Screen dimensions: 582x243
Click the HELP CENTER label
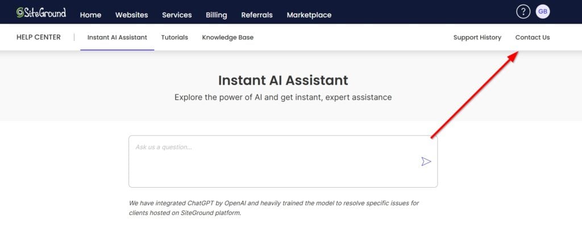tap(39, 38)
